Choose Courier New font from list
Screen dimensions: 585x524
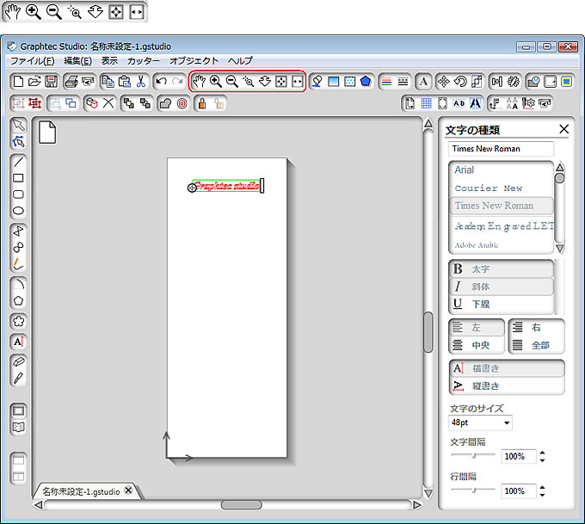click(502, 188)
